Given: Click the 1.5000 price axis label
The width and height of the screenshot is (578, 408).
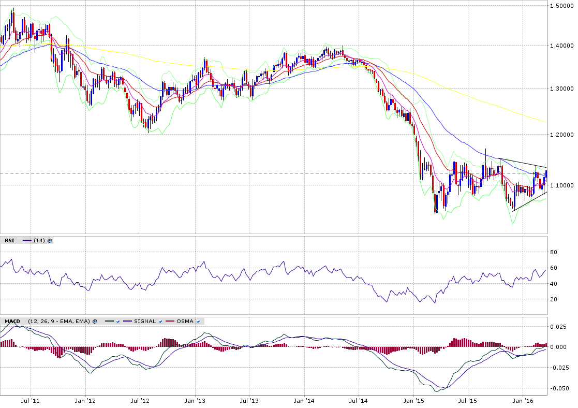Looking at the screenshot, I should point(561,6).
